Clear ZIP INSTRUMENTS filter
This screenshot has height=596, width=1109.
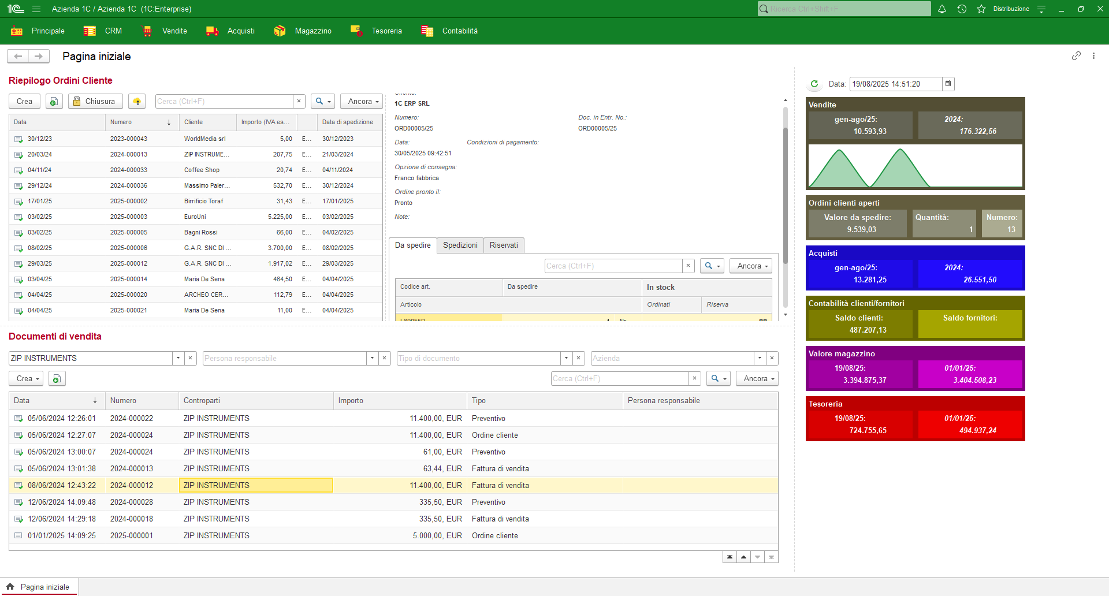(x=190, y=358)
